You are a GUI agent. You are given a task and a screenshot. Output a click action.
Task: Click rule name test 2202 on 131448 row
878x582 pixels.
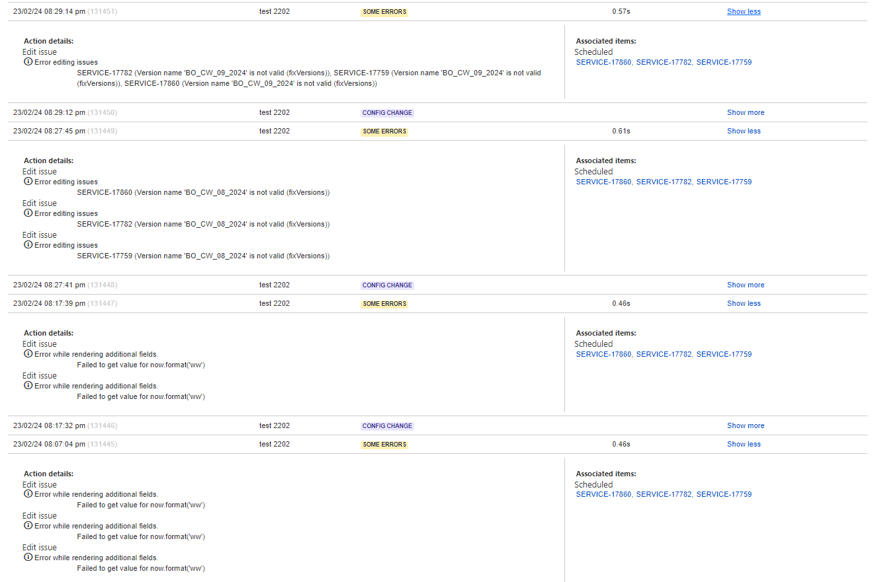click(x=275, y=285)
